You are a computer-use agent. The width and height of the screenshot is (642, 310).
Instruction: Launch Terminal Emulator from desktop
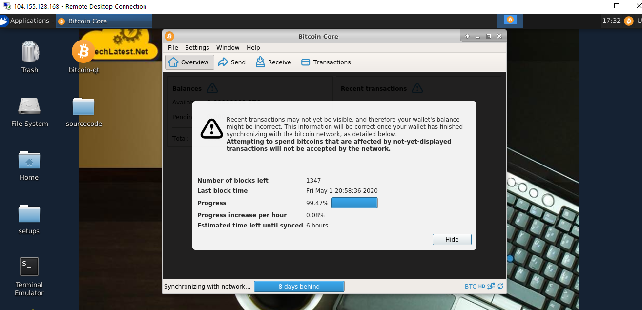click(x=29, y=276)
